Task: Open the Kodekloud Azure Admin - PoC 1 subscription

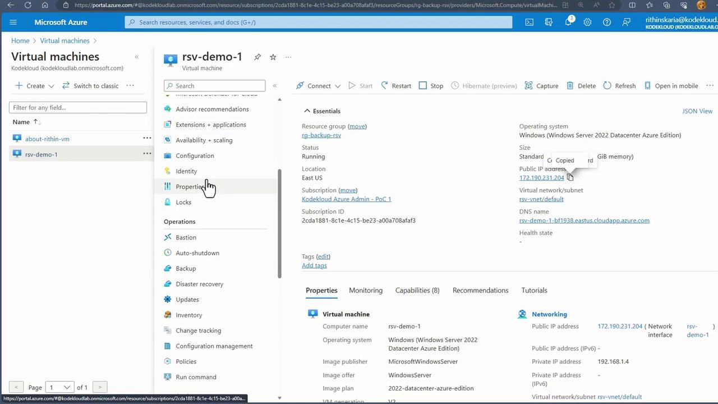Action: (x=346, y=199)
